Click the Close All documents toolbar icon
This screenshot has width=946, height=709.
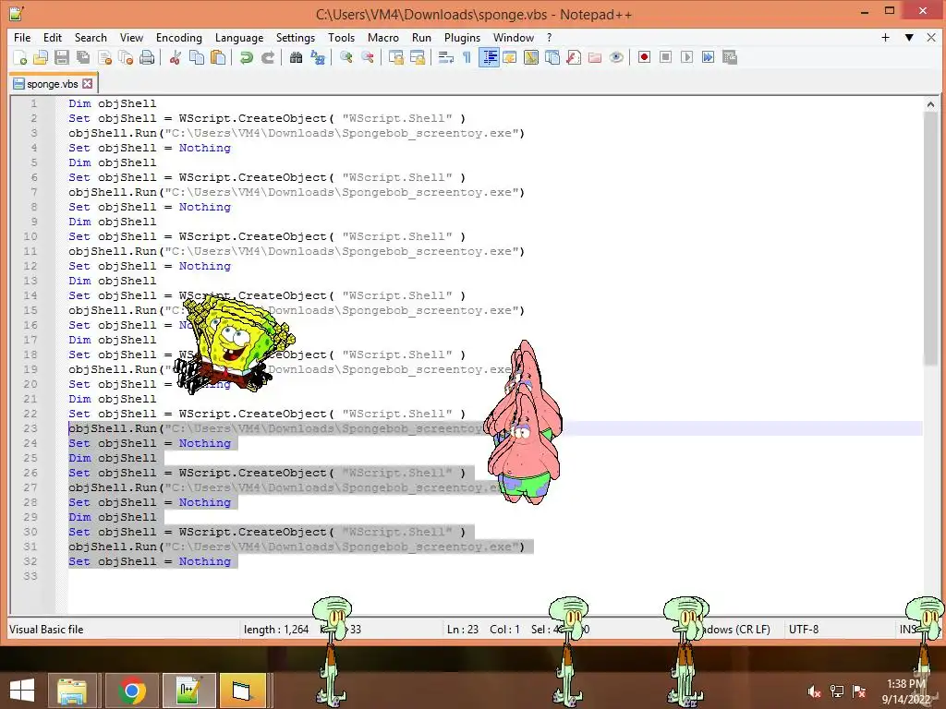[x=126, y=57]
